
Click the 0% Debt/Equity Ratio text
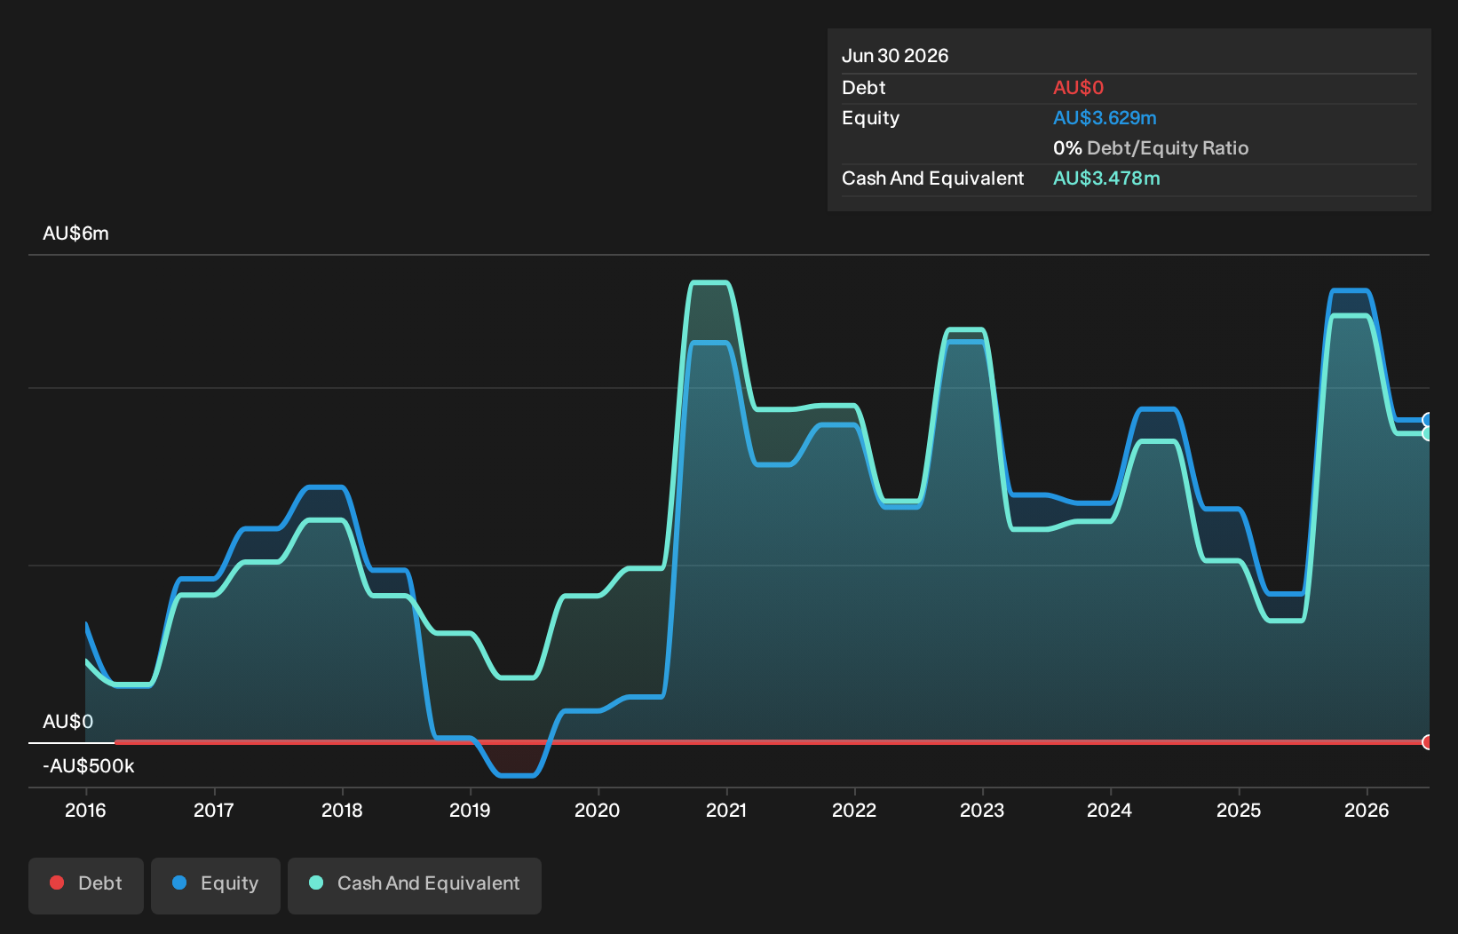click(x=1151, y=148)
